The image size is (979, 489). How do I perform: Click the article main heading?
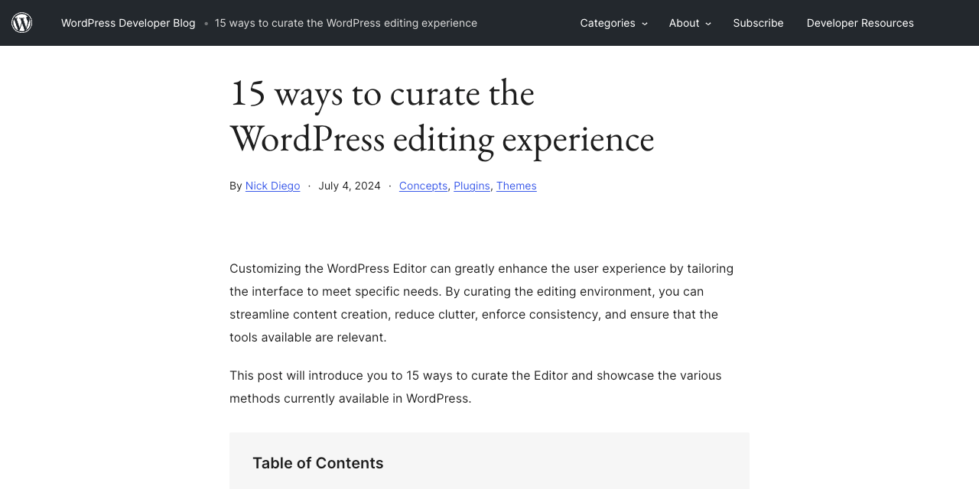[442, 115]
